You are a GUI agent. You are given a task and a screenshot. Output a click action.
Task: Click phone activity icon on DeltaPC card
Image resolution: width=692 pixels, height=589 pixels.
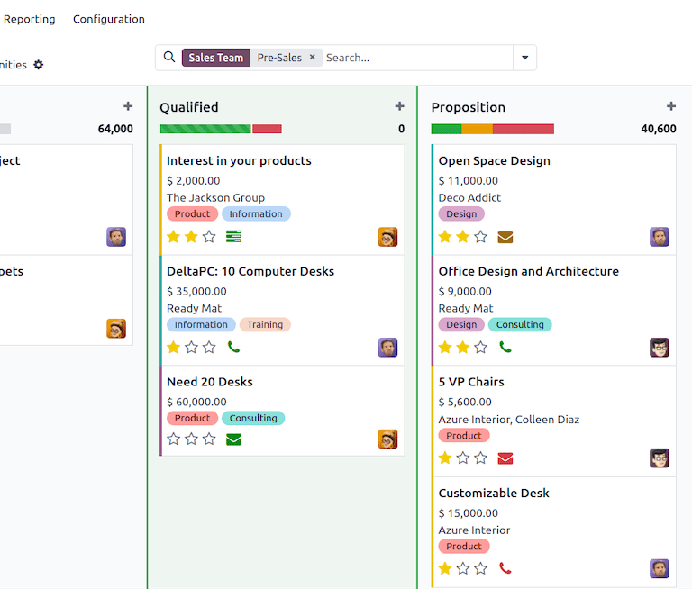point(233,347)
